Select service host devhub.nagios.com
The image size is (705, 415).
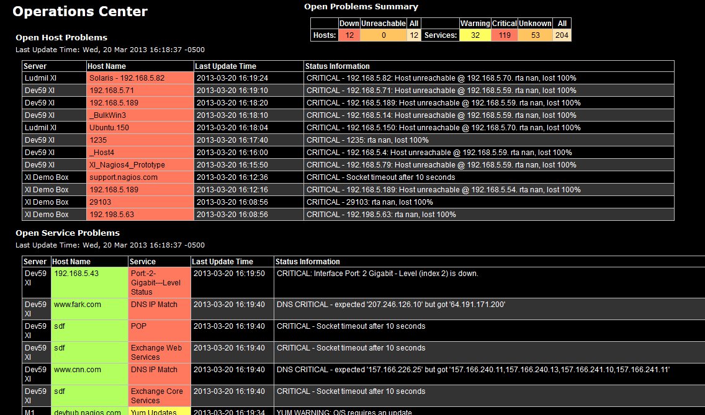point(88,412)
